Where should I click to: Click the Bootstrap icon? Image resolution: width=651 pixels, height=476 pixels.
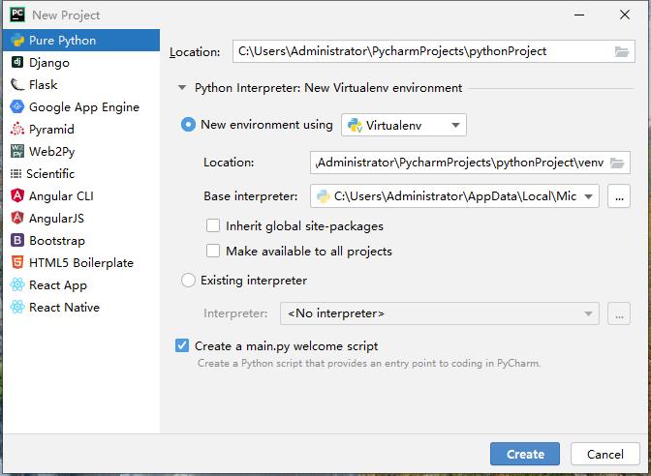[17, 240]
